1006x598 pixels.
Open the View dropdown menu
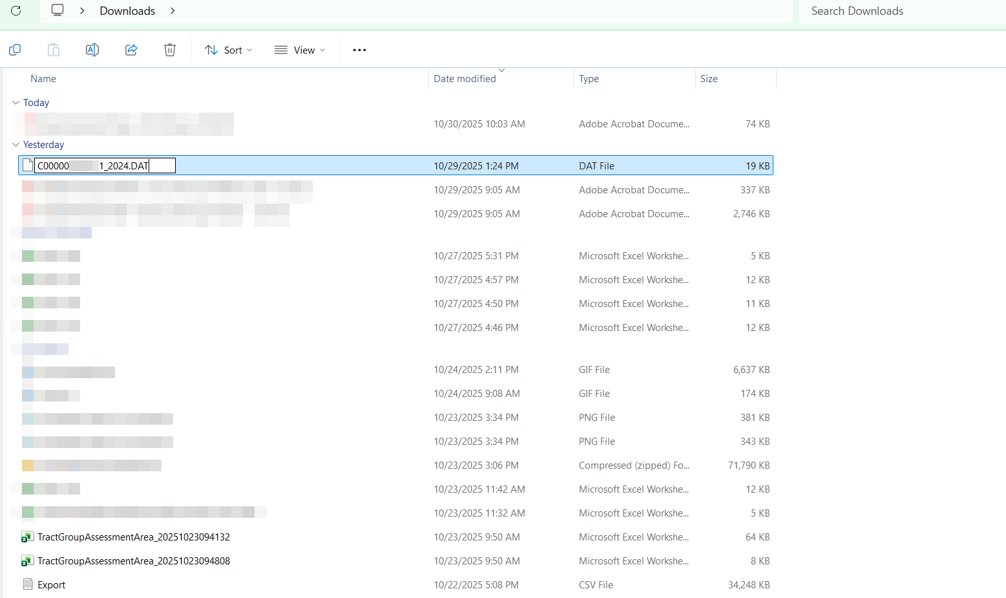(300, 50)
